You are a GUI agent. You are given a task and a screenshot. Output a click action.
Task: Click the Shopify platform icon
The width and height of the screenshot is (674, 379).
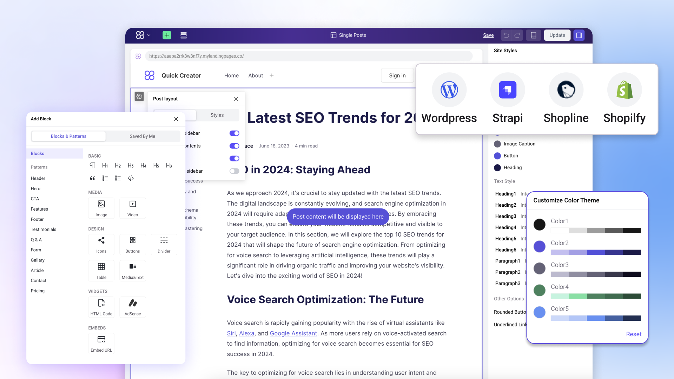pos(625,89)
